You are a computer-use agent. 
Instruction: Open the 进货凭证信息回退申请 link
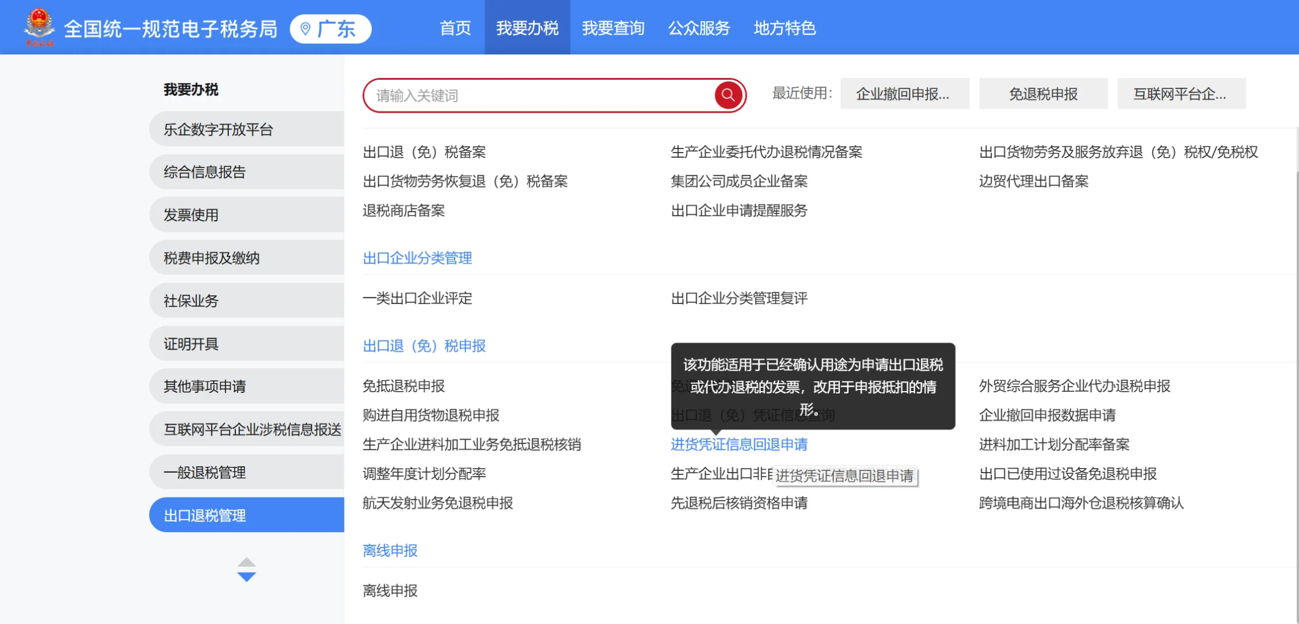(x=738, y=444)
